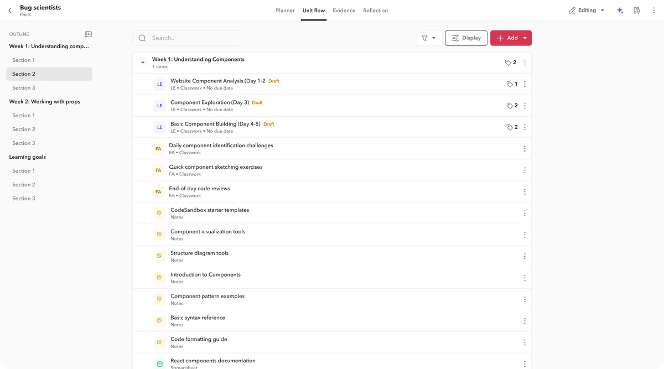Click the FA icon of Quick component sketching exercises
Image resolution: width=664 pixels, height=369 pixels.
coord(158,170)
